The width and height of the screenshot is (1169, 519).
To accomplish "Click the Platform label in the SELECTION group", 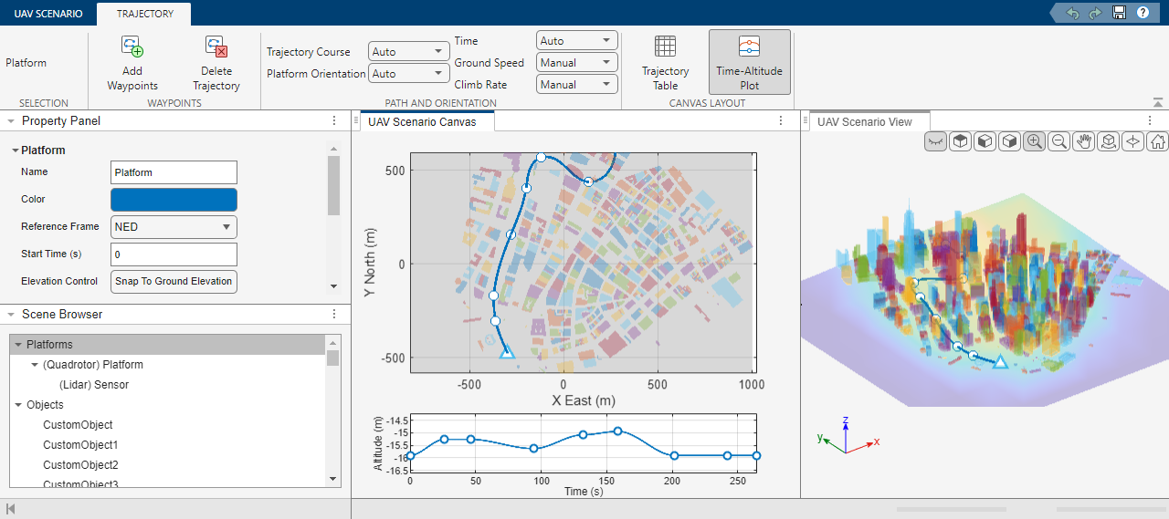I will (26, 63).
